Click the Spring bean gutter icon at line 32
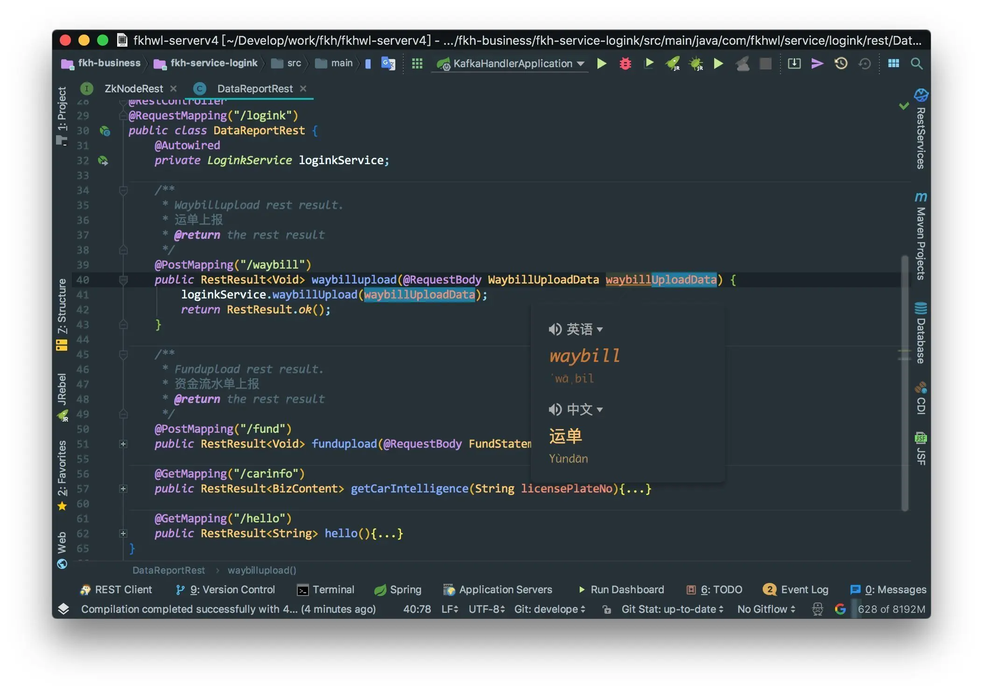The image size is (983, 693). coord(103,161)
